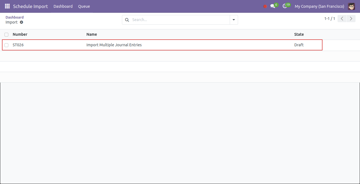
Task: Go to the previous page arrow
Action: click(342, 19)
